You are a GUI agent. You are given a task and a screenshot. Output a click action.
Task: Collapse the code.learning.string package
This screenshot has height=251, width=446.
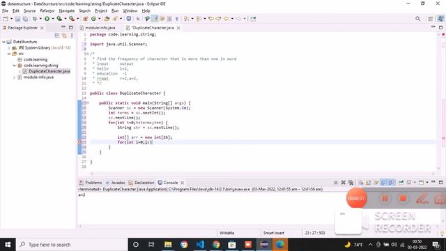(x=14, y=66)
